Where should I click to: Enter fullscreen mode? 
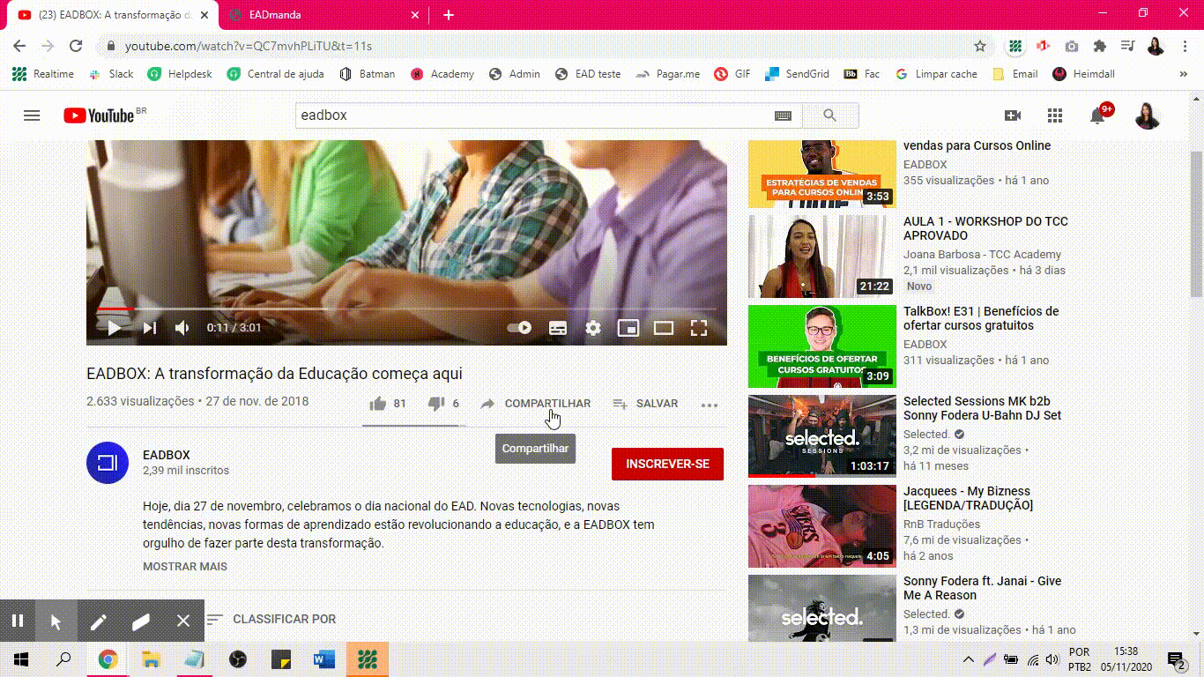(x=699, y=328)
